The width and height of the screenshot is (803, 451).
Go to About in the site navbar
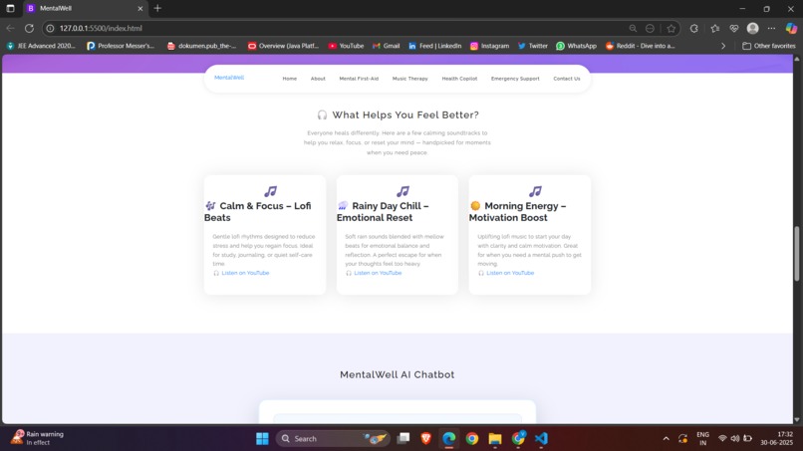coord(318,79)
